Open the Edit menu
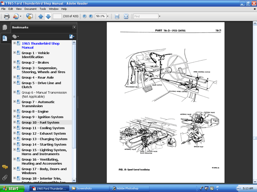Screen dimensions: 257x192 pos(11,9)
